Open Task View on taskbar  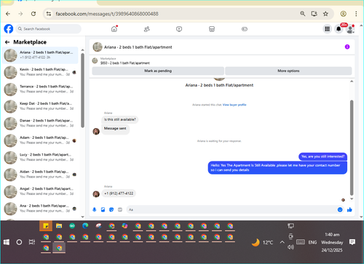click(x=32, y=242)
